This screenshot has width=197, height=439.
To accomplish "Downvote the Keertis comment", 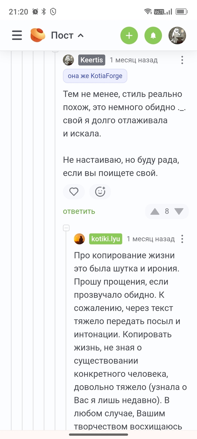I will point(179,211).
